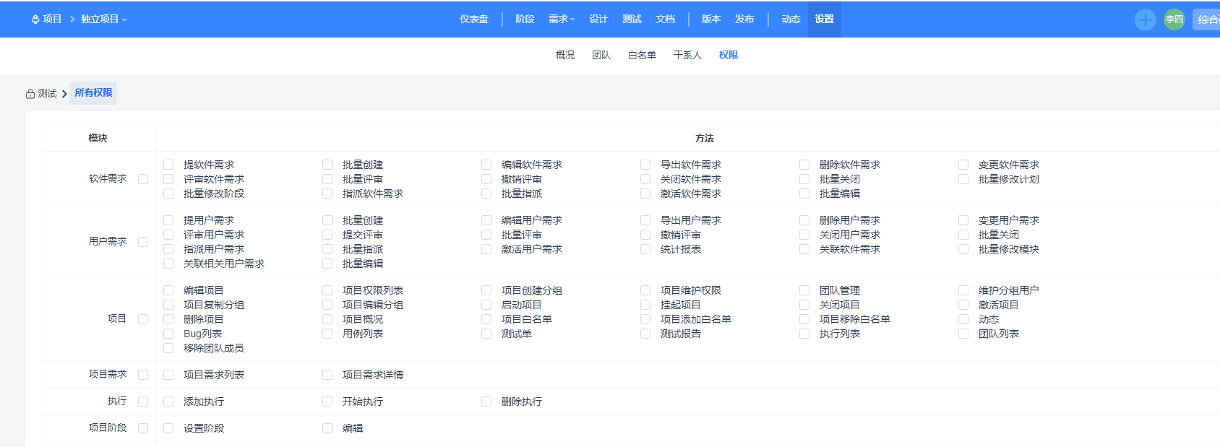Open the 测试 navigation tab

coord(632,19)
